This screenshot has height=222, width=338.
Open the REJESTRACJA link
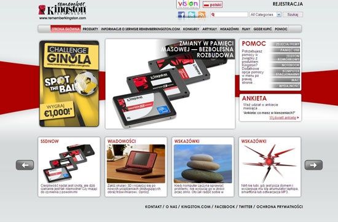click(x=288, y=4)
